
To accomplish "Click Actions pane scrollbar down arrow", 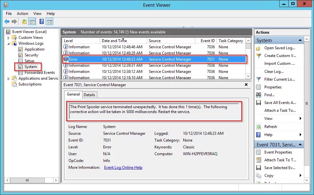I will pos(307,180).
